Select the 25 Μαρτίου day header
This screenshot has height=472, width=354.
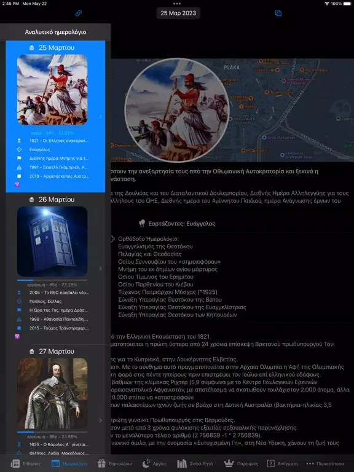(57, 47)
